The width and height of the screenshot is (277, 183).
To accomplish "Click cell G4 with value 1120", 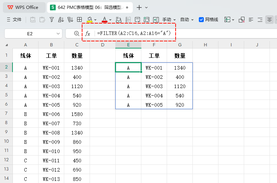I will pos(180,86).
